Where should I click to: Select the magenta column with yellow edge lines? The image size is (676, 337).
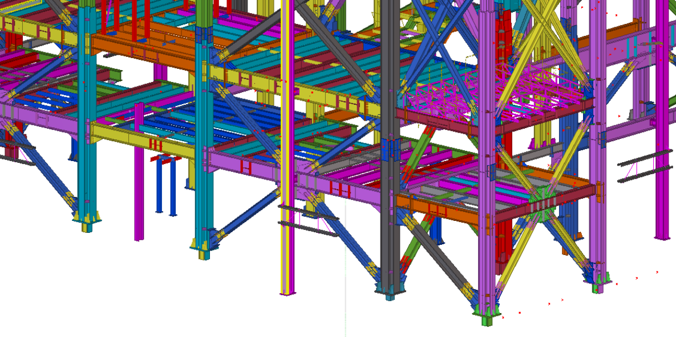pos(287,146)
